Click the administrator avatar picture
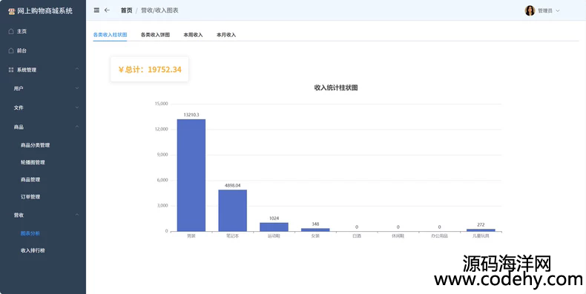Viewport: 586px width, 294px height. [530, 10]
